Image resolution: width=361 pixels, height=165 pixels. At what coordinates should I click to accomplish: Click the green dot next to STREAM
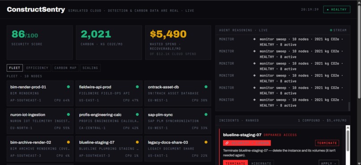point(331,30)
